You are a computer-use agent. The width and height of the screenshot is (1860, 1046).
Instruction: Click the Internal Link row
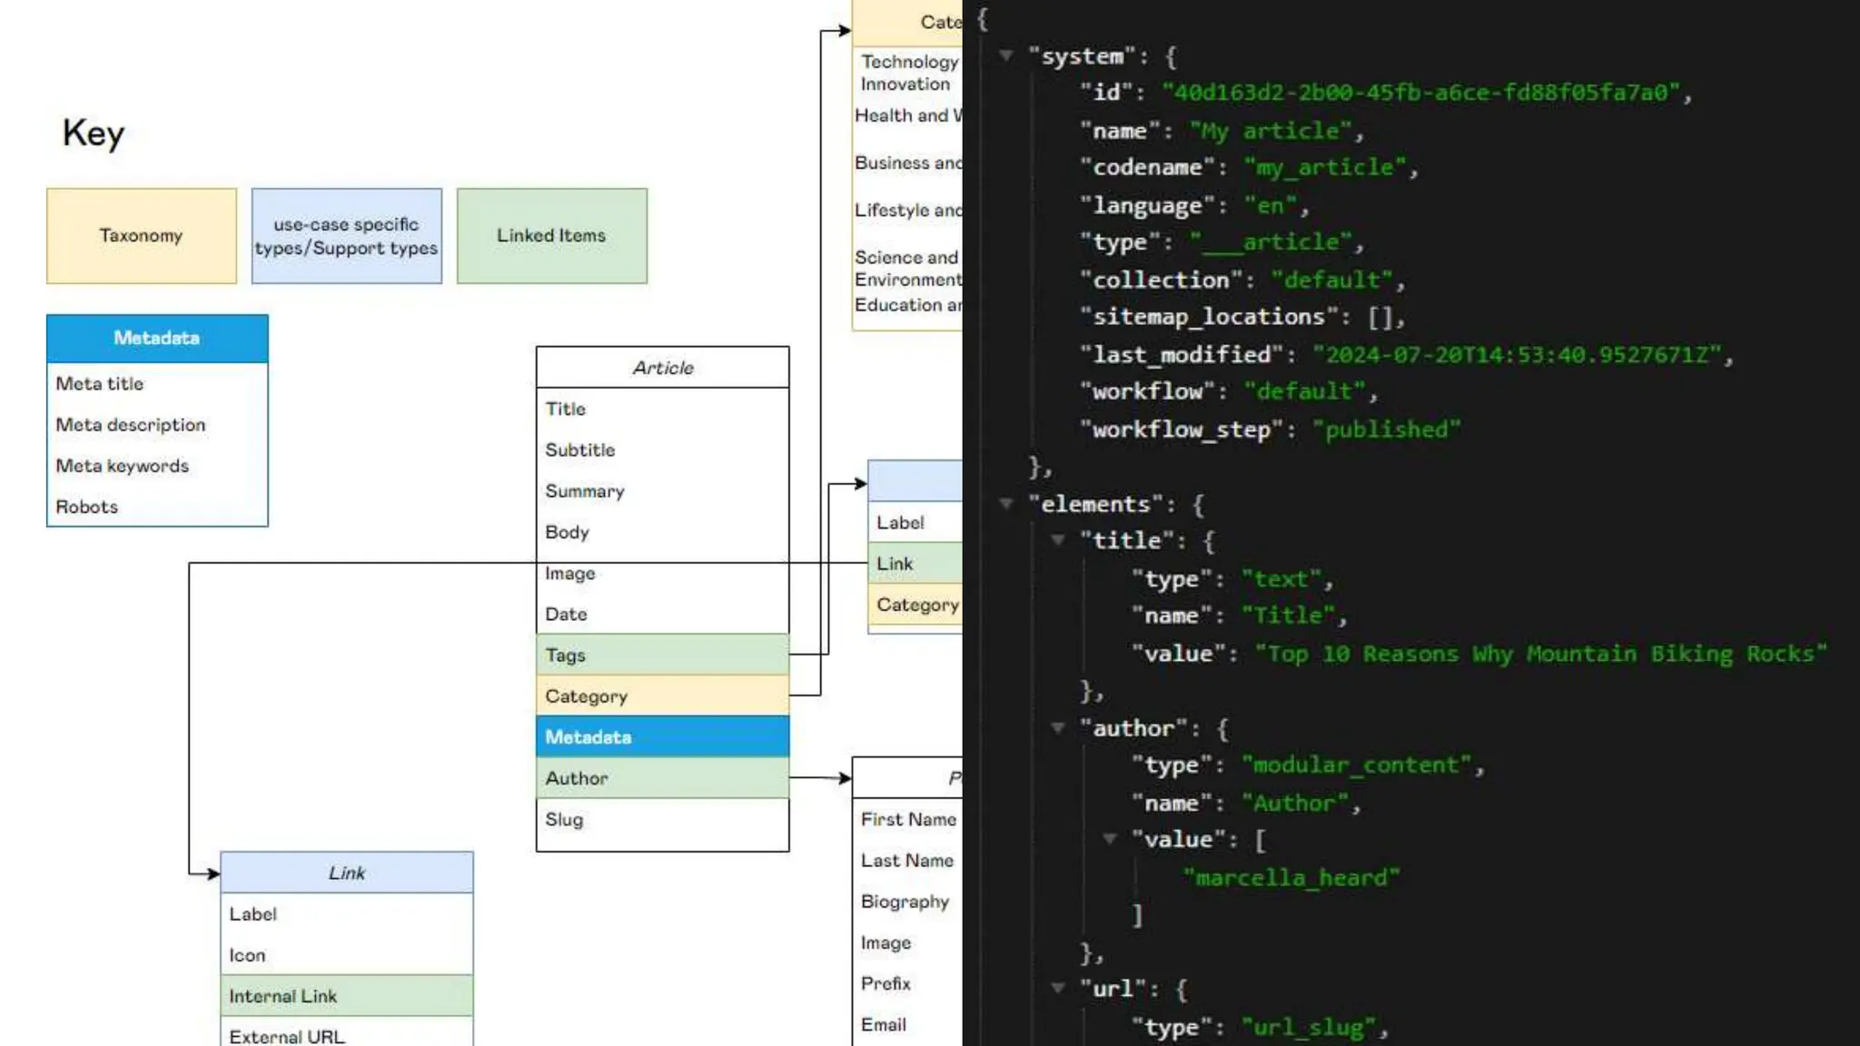coord(346,996)
